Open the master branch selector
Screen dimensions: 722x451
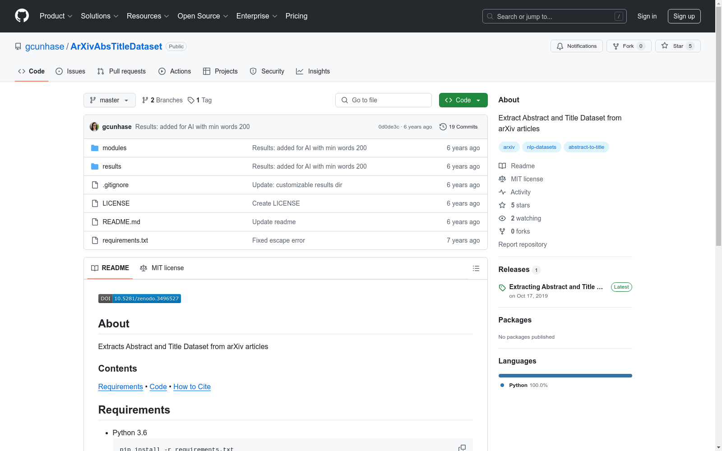coord(110,100)
